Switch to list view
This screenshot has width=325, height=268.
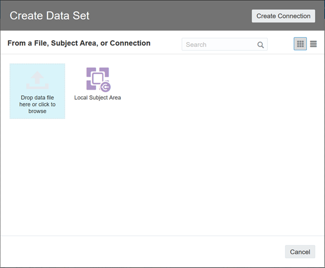point(313,44)
